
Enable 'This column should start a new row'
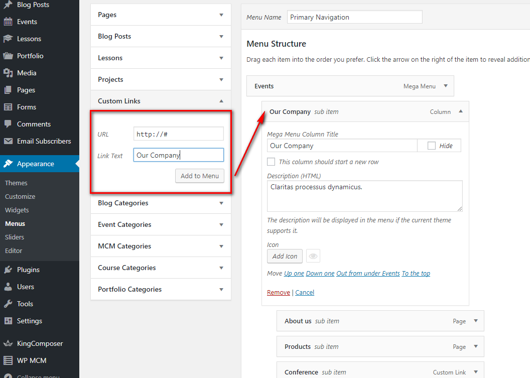[x=271, y=162]
